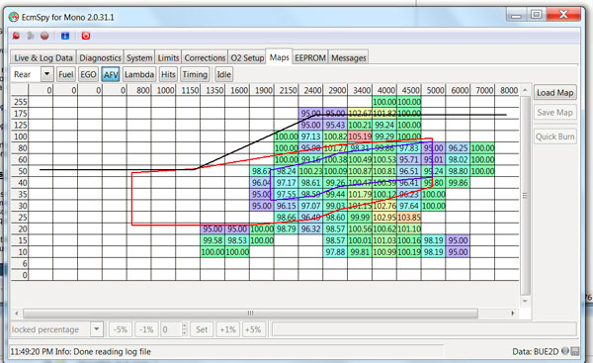The image size is (593, 363).
Task: Click the percentage value stepper arrows
Action: coord(184,329)
